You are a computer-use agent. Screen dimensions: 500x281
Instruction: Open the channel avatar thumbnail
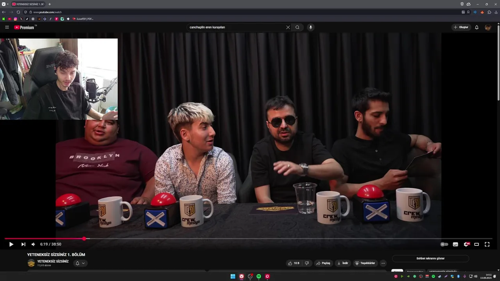coord(31,263)
